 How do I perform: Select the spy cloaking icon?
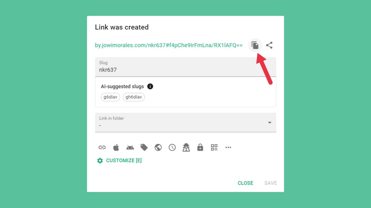[186, 147]
